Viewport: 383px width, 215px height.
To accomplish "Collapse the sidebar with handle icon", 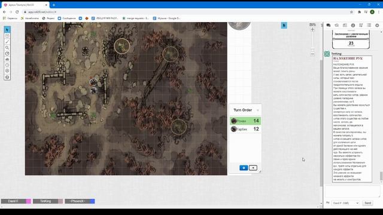I will 322,25.
